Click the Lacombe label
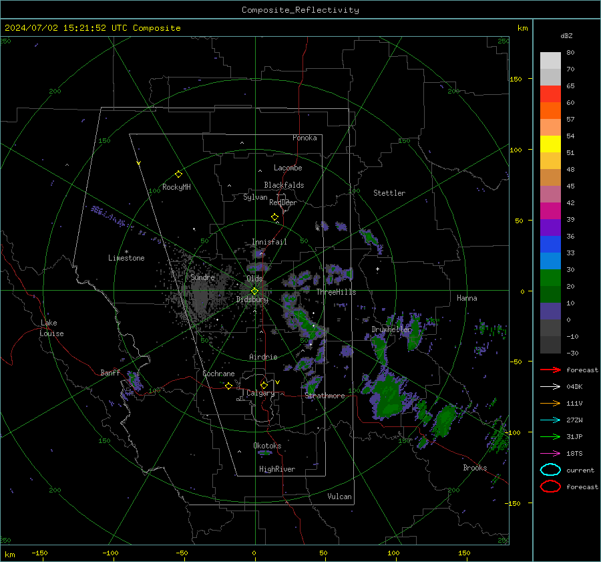The height and width of the screenshot is (562, 601). [288, 168]
